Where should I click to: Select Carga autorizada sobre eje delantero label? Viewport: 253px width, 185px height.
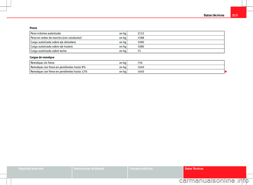53,42
